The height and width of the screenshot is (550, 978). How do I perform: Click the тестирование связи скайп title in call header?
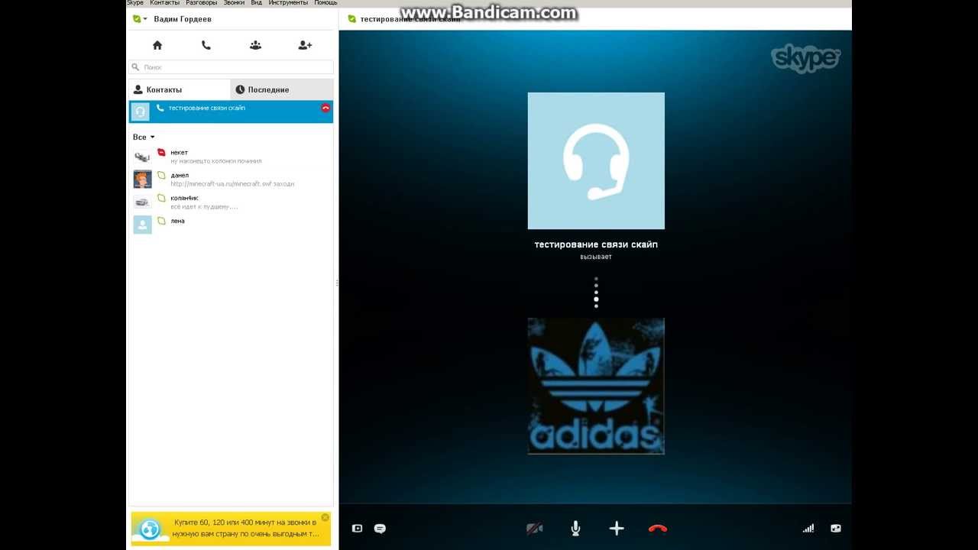click(410, 18)
